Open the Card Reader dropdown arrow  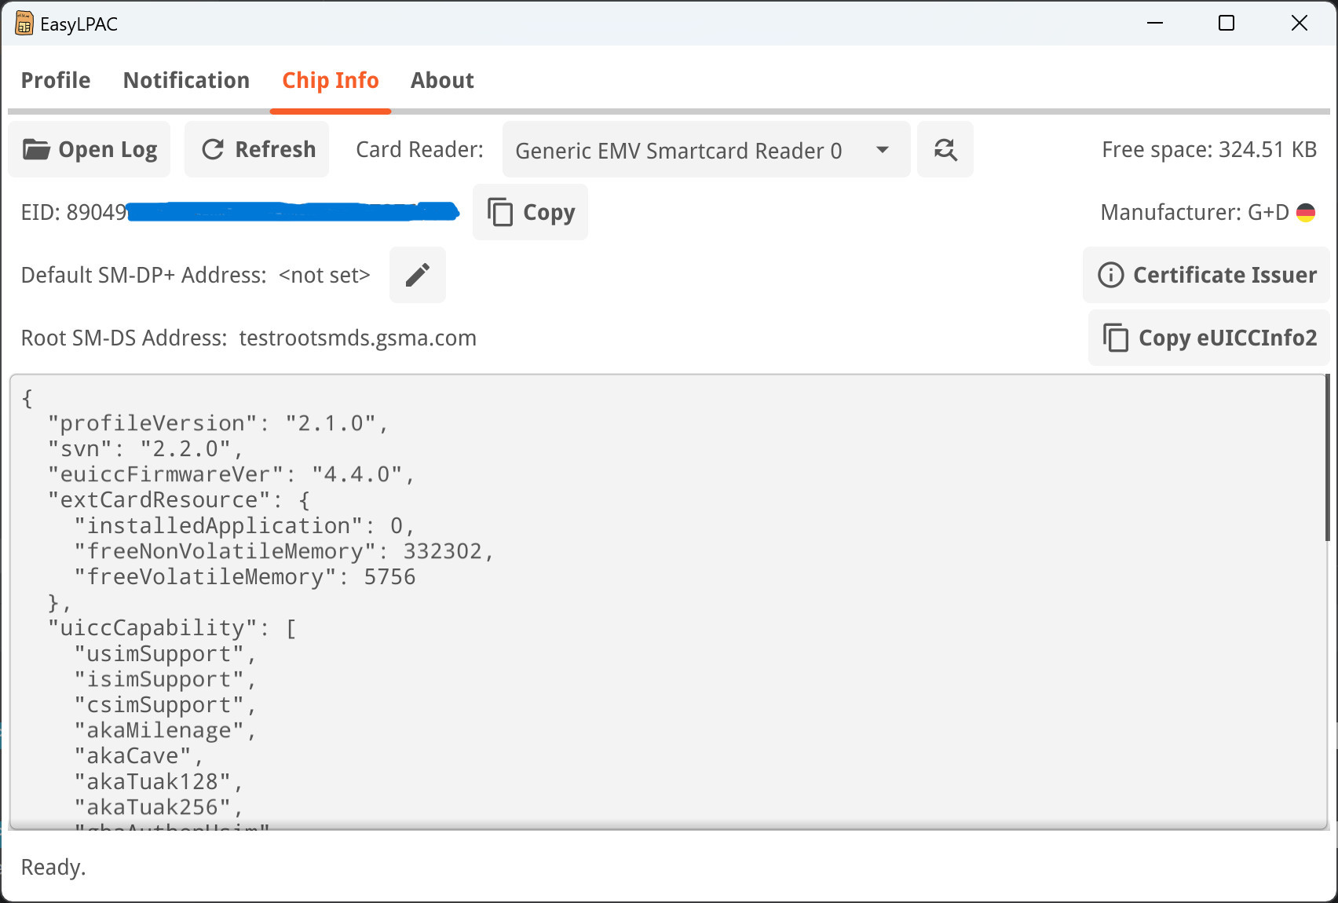click(x=883, y=149)
